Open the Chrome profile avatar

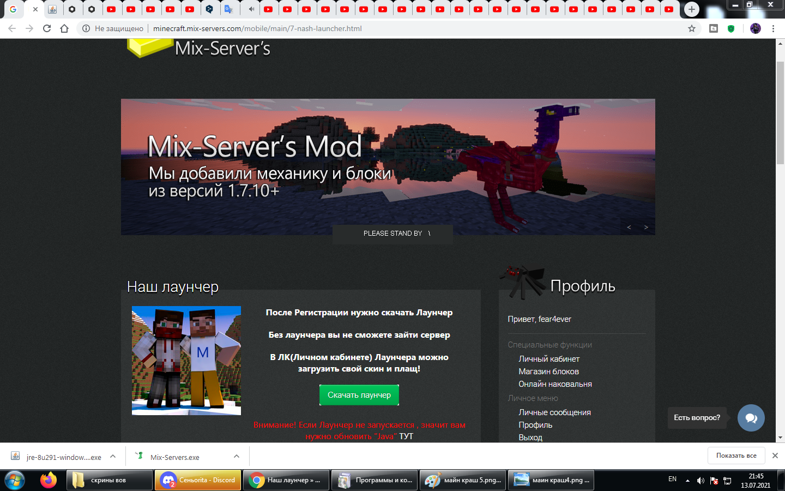[x=756, y=28]
